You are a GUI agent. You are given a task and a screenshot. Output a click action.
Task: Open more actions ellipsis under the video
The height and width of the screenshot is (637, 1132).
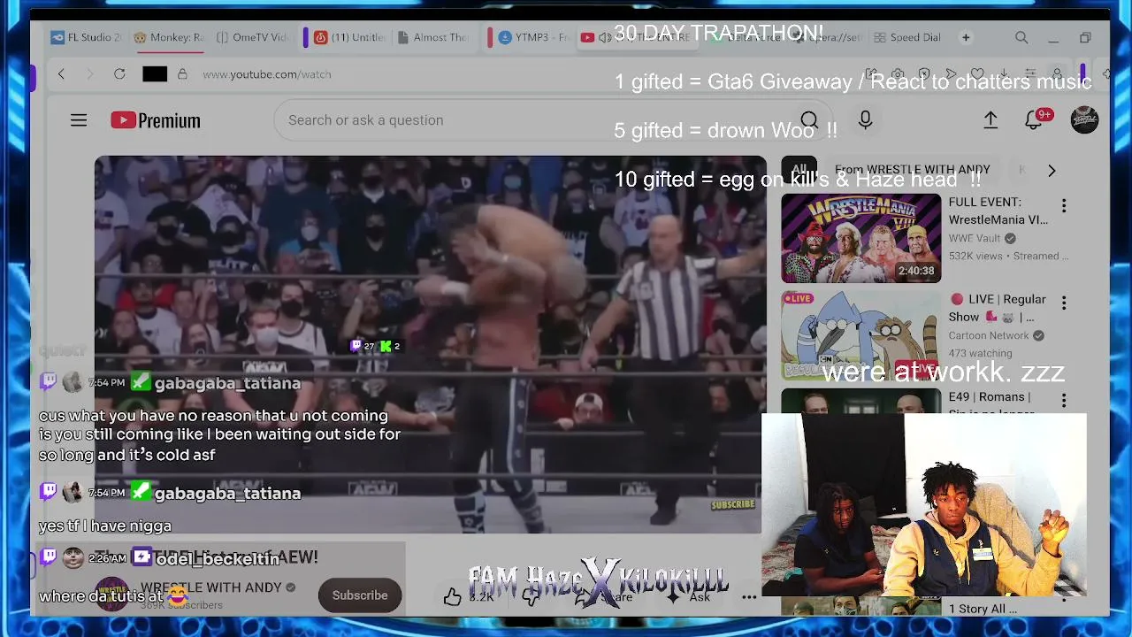click(x=749, y=596)
